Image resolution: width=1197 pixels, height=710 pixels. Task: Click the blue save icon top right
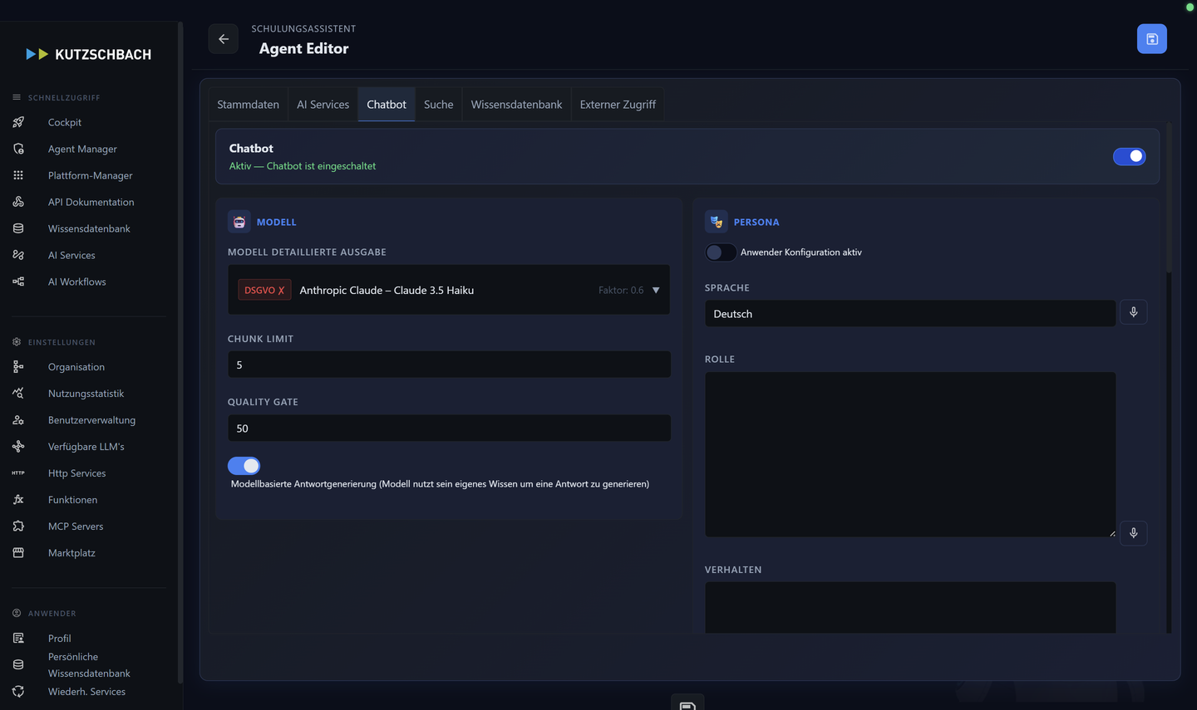coord(1151,39)
